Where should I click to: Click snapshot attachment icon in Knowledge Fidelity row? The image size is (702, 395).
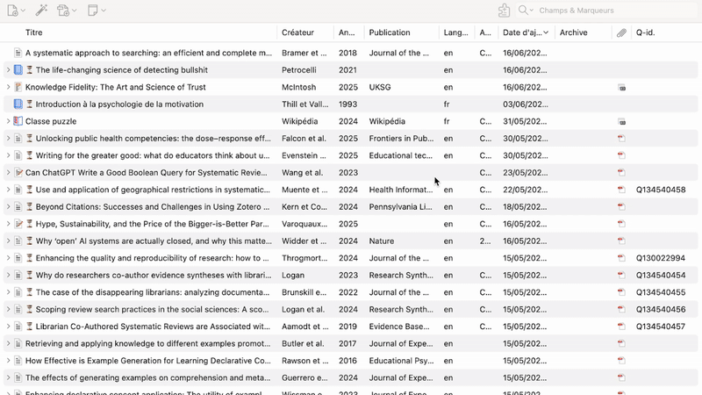(621, 88)
